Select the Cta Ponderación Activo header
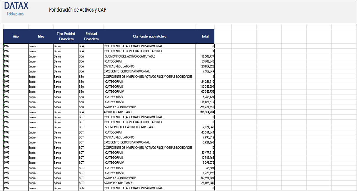The image size is (357, 191). [149, 36]
